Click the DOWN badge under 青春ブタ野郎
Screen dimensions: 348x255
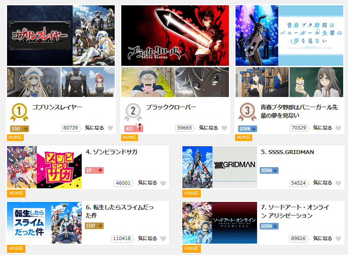[248, 129]
